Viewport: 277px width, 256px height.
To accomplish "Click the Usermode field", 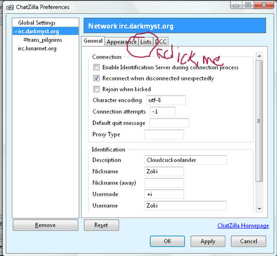I will (164, 194).
